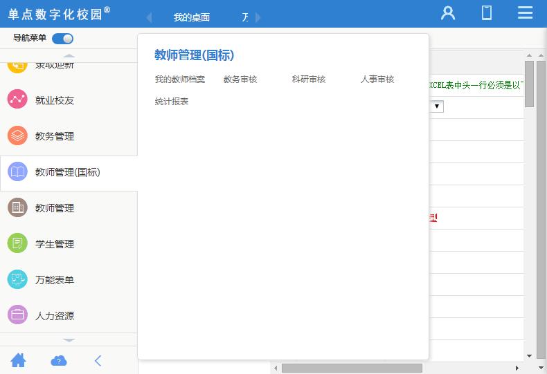547x374 pixels.
Task: Click the inner vertical scrollbar down arrow
Action: pos(529,356)
